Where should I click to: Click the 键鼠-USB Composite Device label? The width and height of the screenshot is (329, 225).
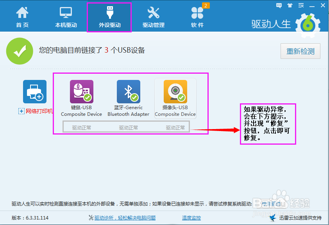click(x=81, y=111)
